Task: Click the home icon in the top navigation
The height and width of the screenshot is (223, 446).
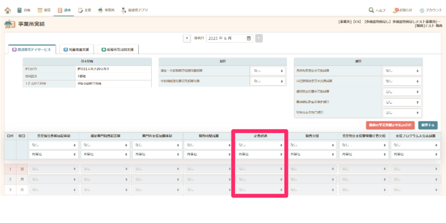Action: click(7, 10)
